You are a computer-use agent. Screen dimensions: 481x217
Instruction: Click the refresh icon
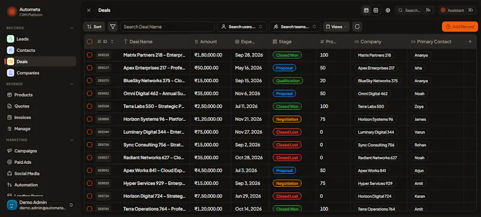357,26
